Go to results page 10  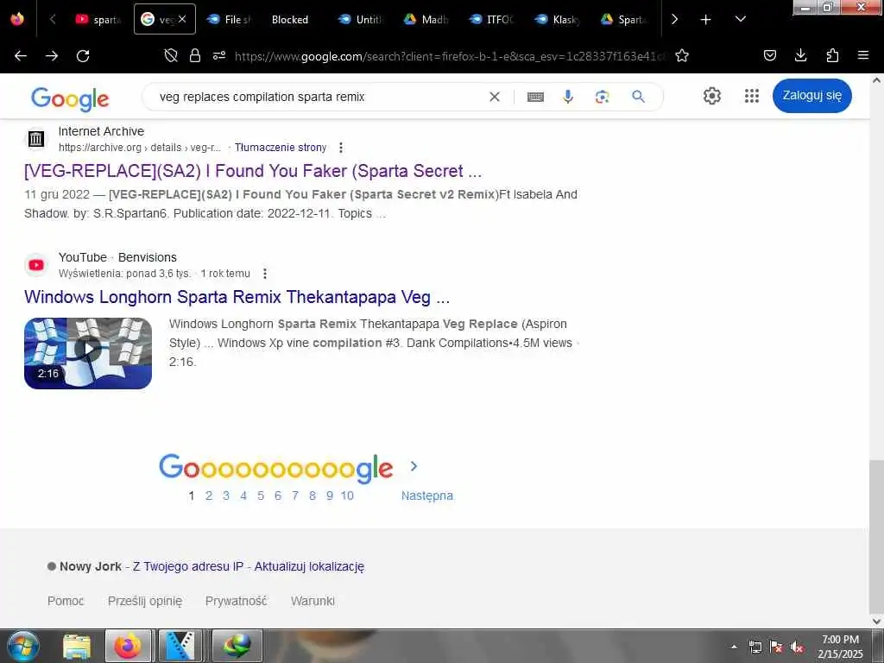tap(347, 496)
